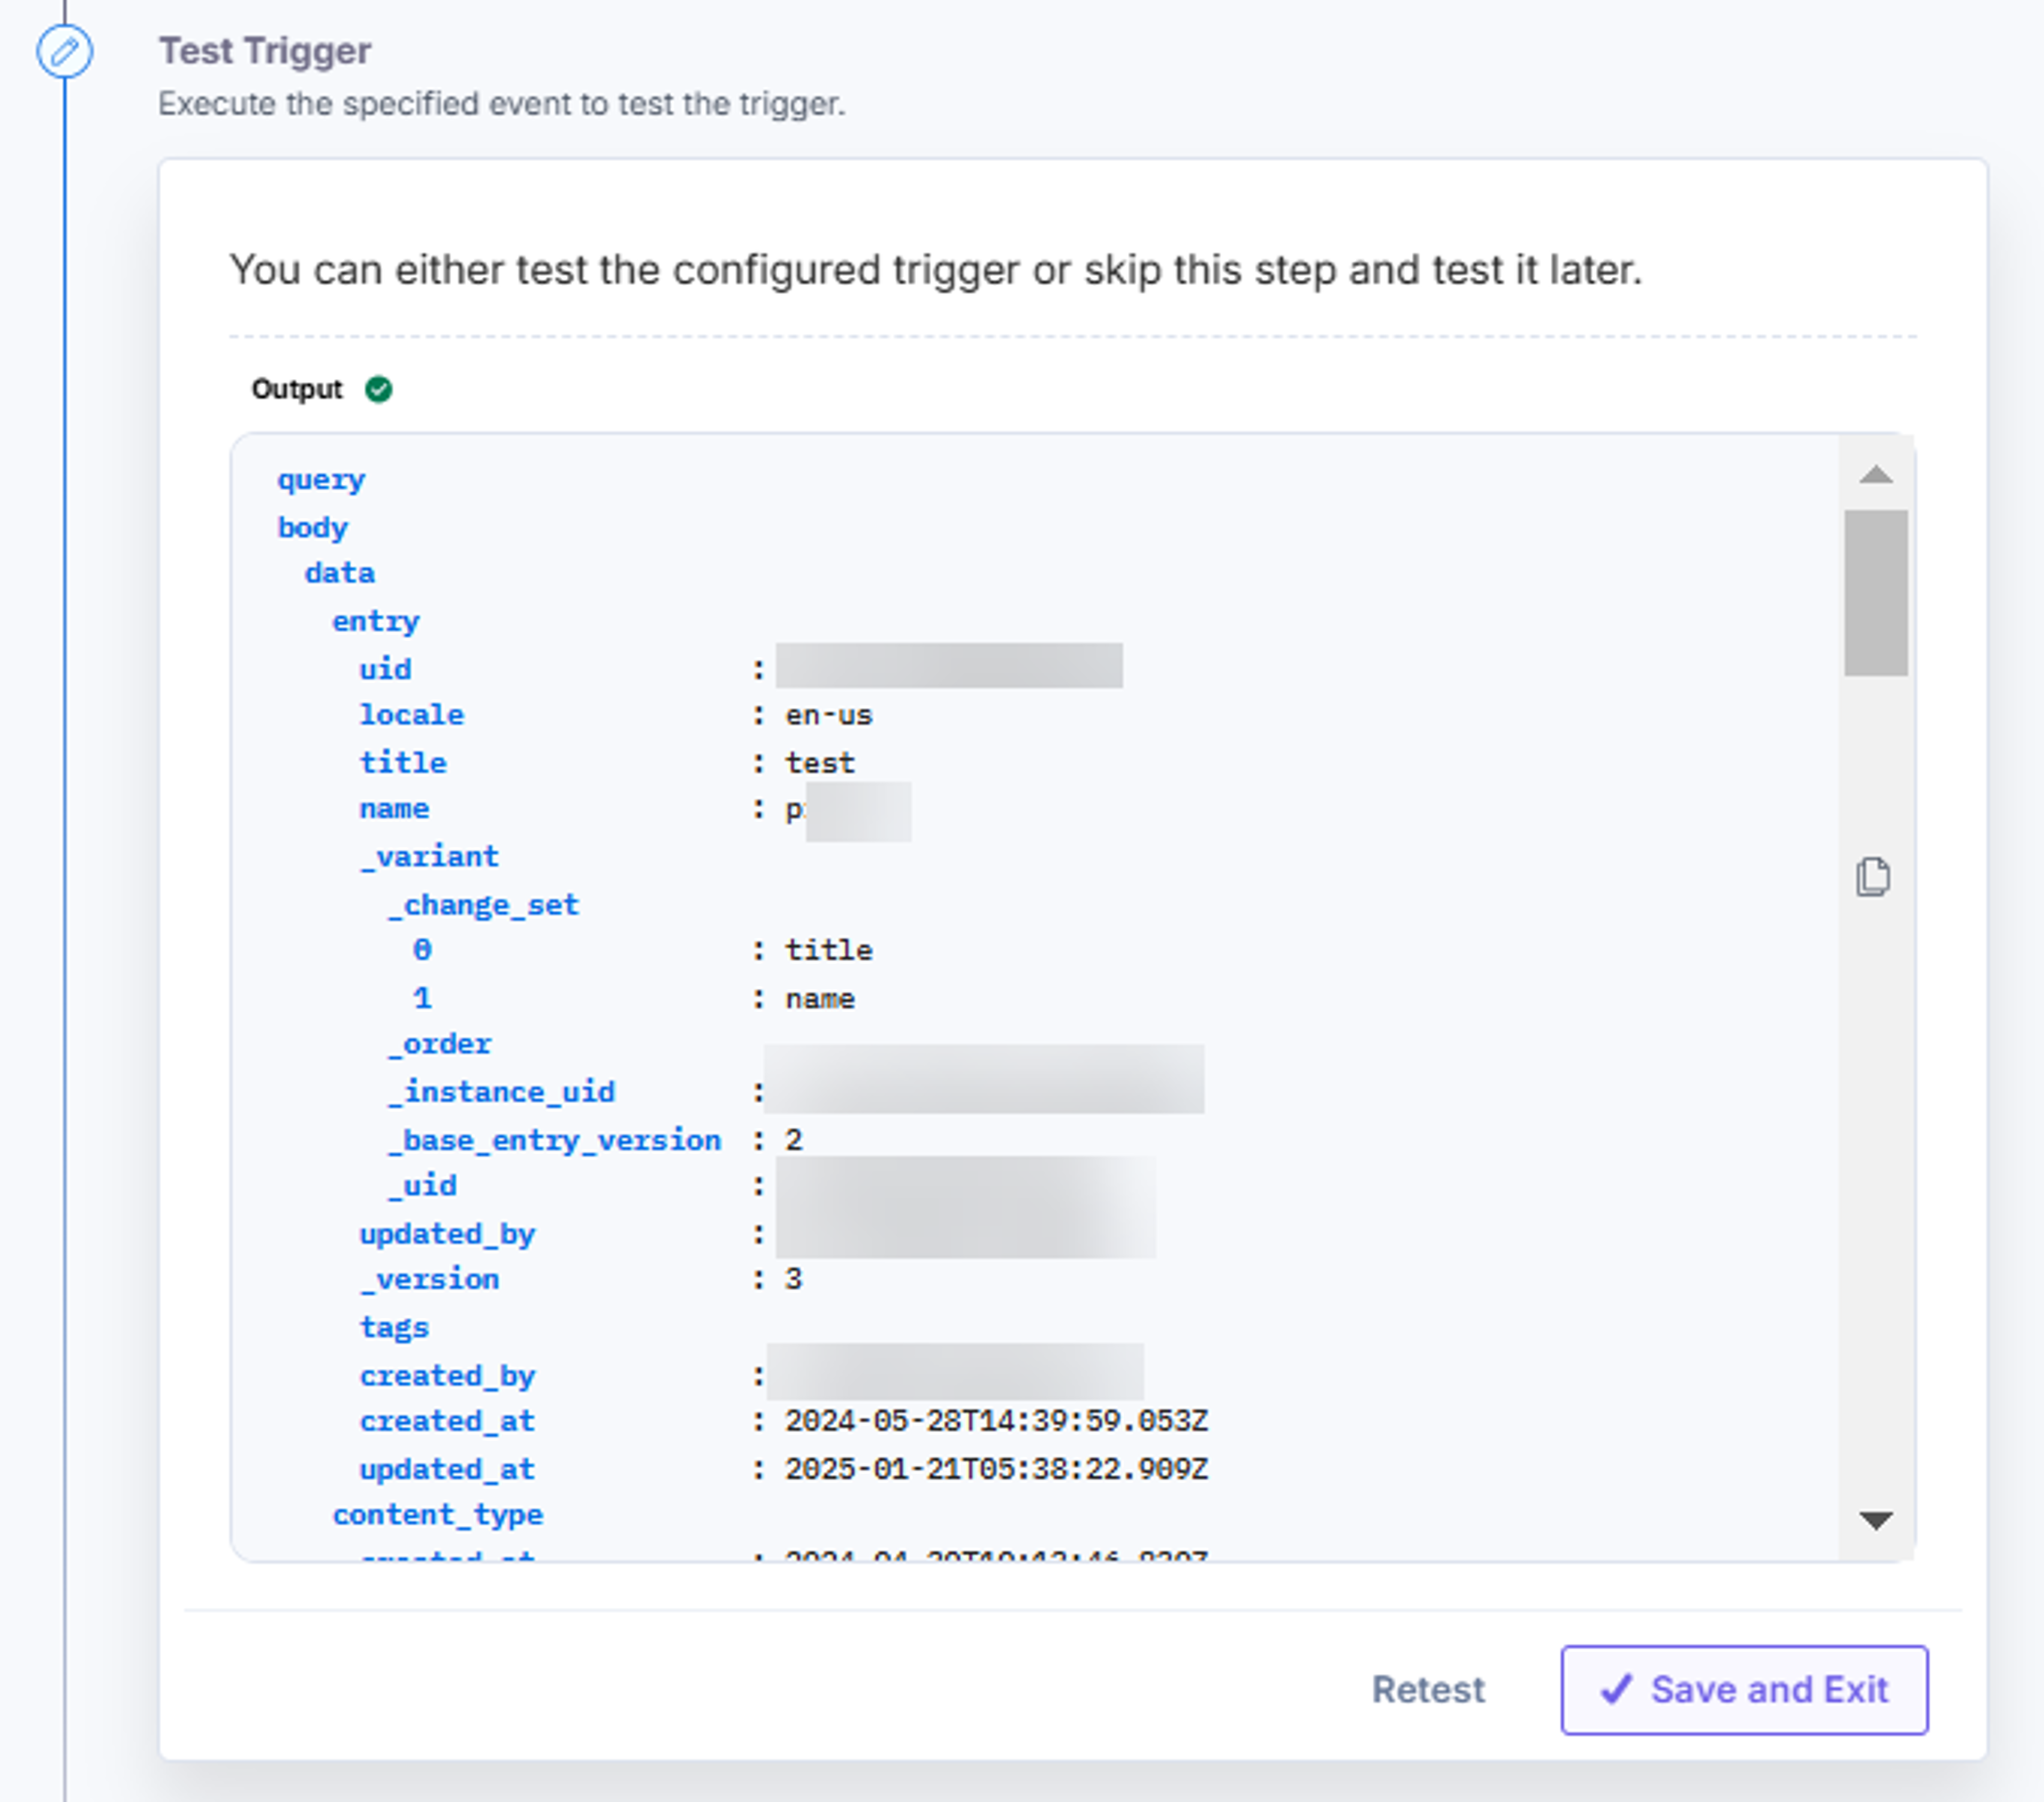
Task: Click the Test Trigger heading
Action: [265, 51]
